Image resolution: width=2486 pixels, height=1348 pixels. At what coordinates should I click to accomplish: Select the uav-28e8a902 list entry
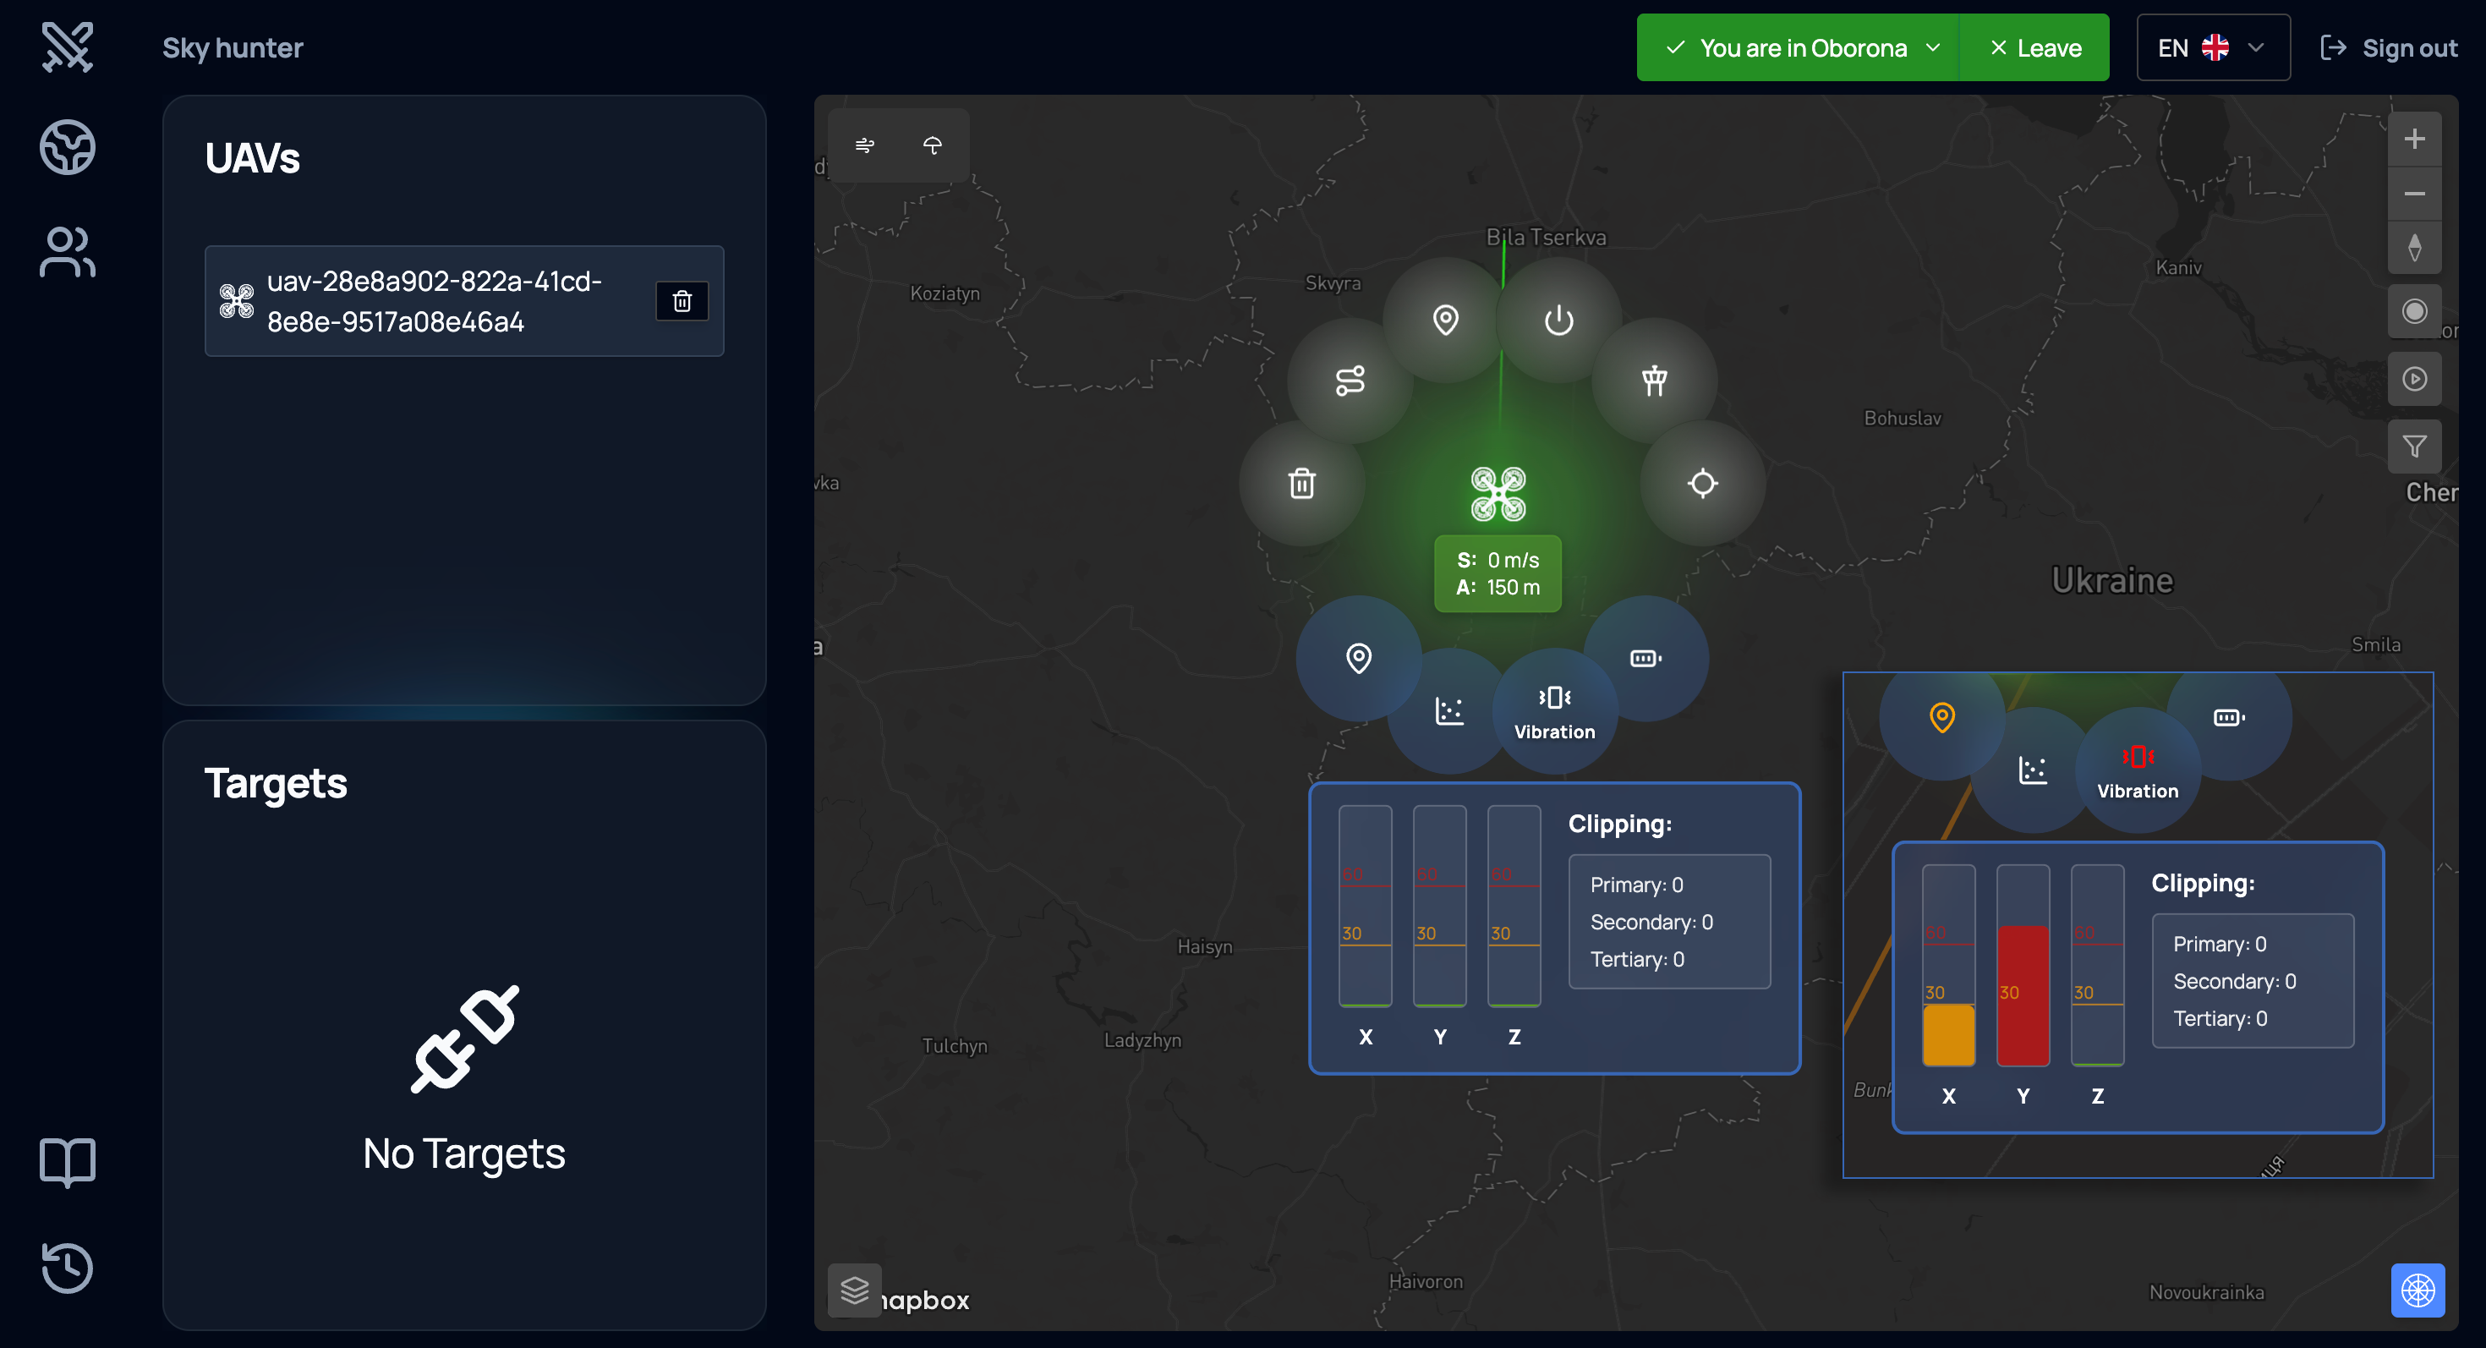(x=435, y=301)
